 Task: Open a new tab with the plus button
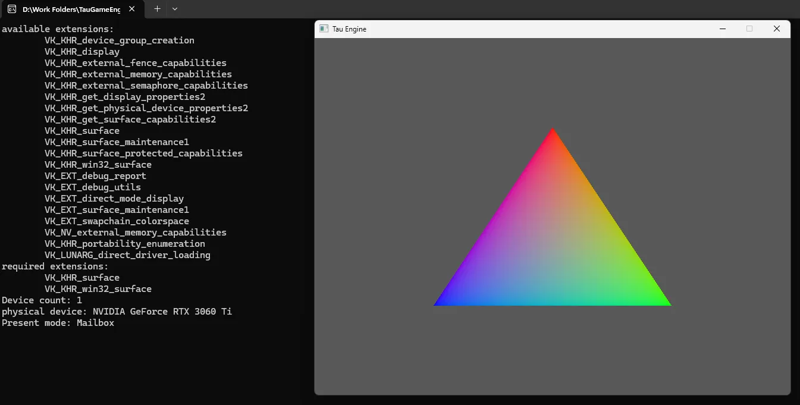pos(156,9)
